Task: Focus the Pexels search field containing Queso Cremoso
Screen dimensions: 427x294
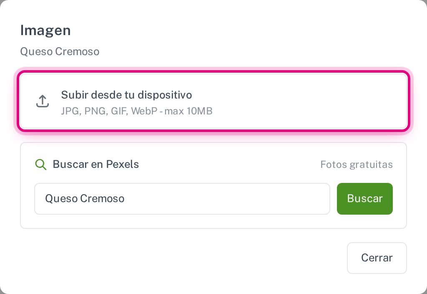Action: [182, 198]
